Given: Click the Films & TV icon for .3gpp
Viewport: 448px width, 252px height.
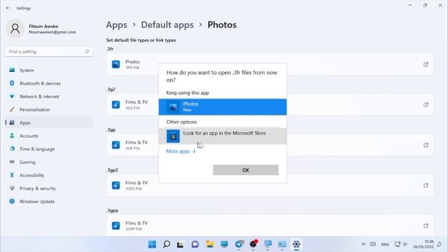Looking at the screenshot, I should click(115, 225).
